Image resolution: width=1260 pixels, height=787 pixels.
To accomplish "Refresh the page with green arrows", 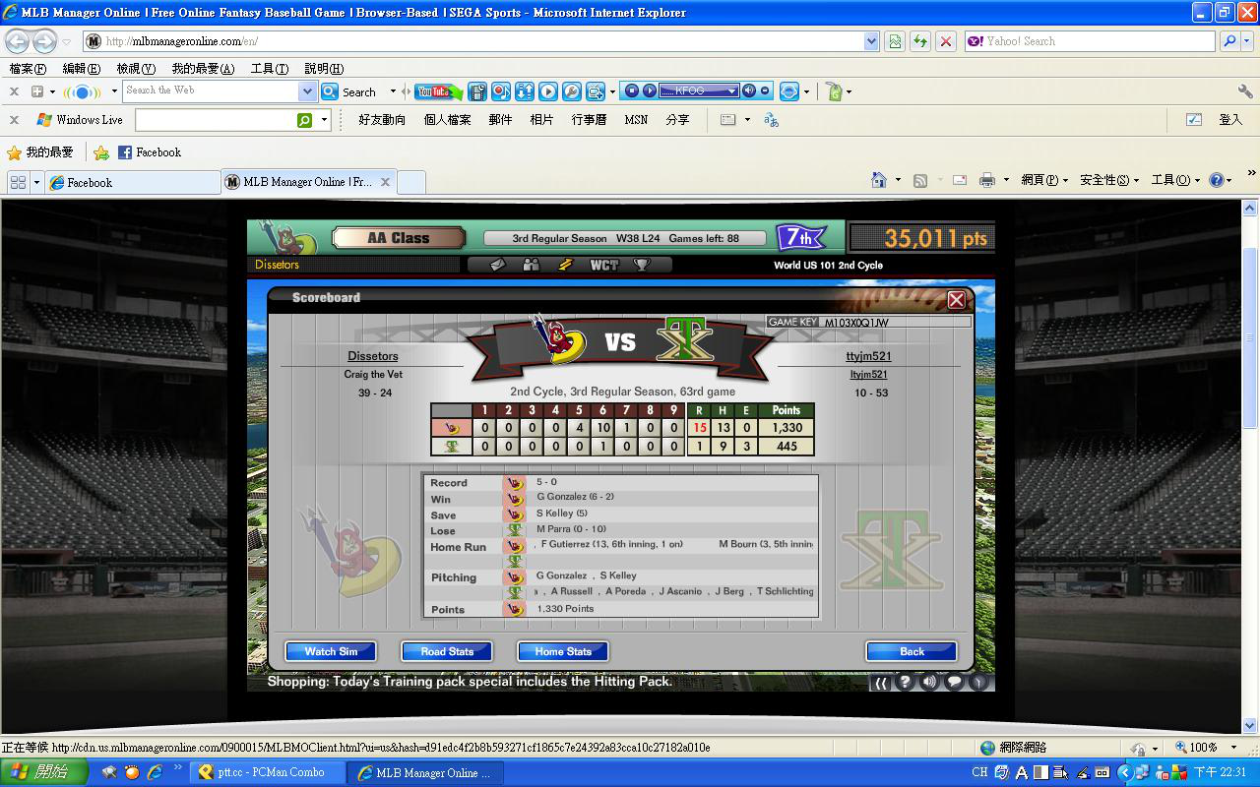I will 920,41.
